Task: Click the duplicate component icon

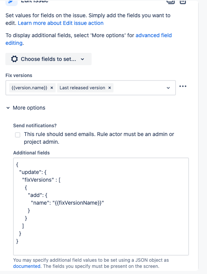Action: click(171, 2)
